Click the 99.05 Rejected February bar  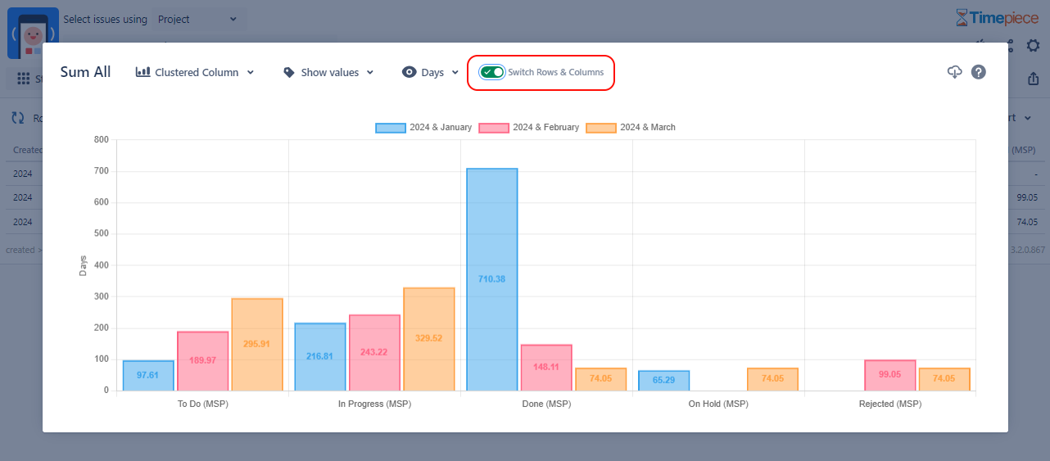(889, 375)
